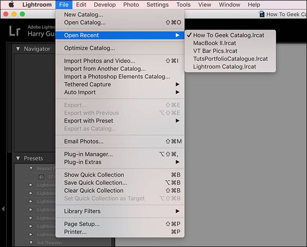
Task: Collapse the Import presets folder triangle
Action: 31,168
